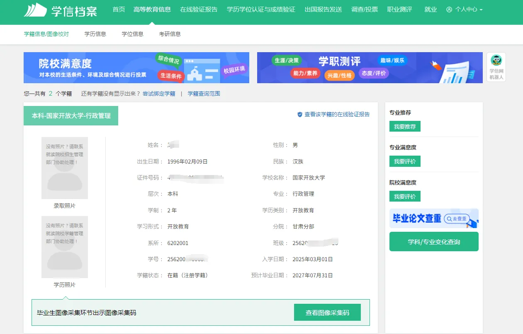Open 学历学位认证与成绩验证 menu item
This screenshot has width=523, height=334.
[261, 9]
